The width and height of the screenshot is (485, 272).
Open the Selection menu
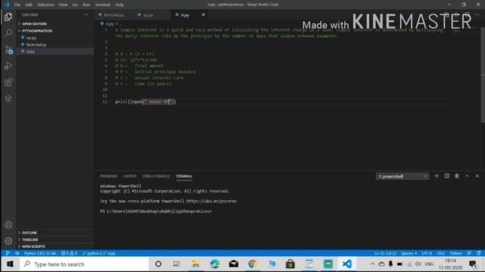[x=45, y=5]
